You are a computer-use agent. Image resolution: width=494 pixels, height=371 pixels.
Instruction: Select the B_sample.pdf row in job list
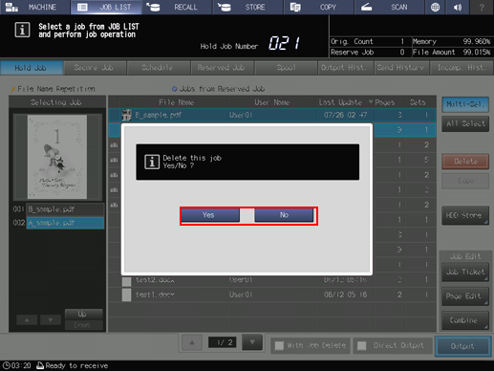pyautogui.click(x=272, y=115)
